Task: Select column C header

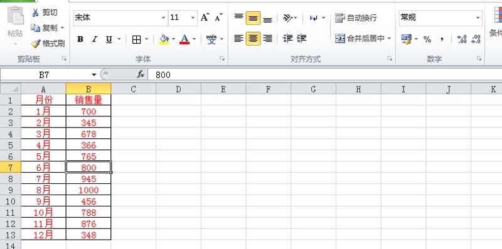Action: (x=134, y=89)
